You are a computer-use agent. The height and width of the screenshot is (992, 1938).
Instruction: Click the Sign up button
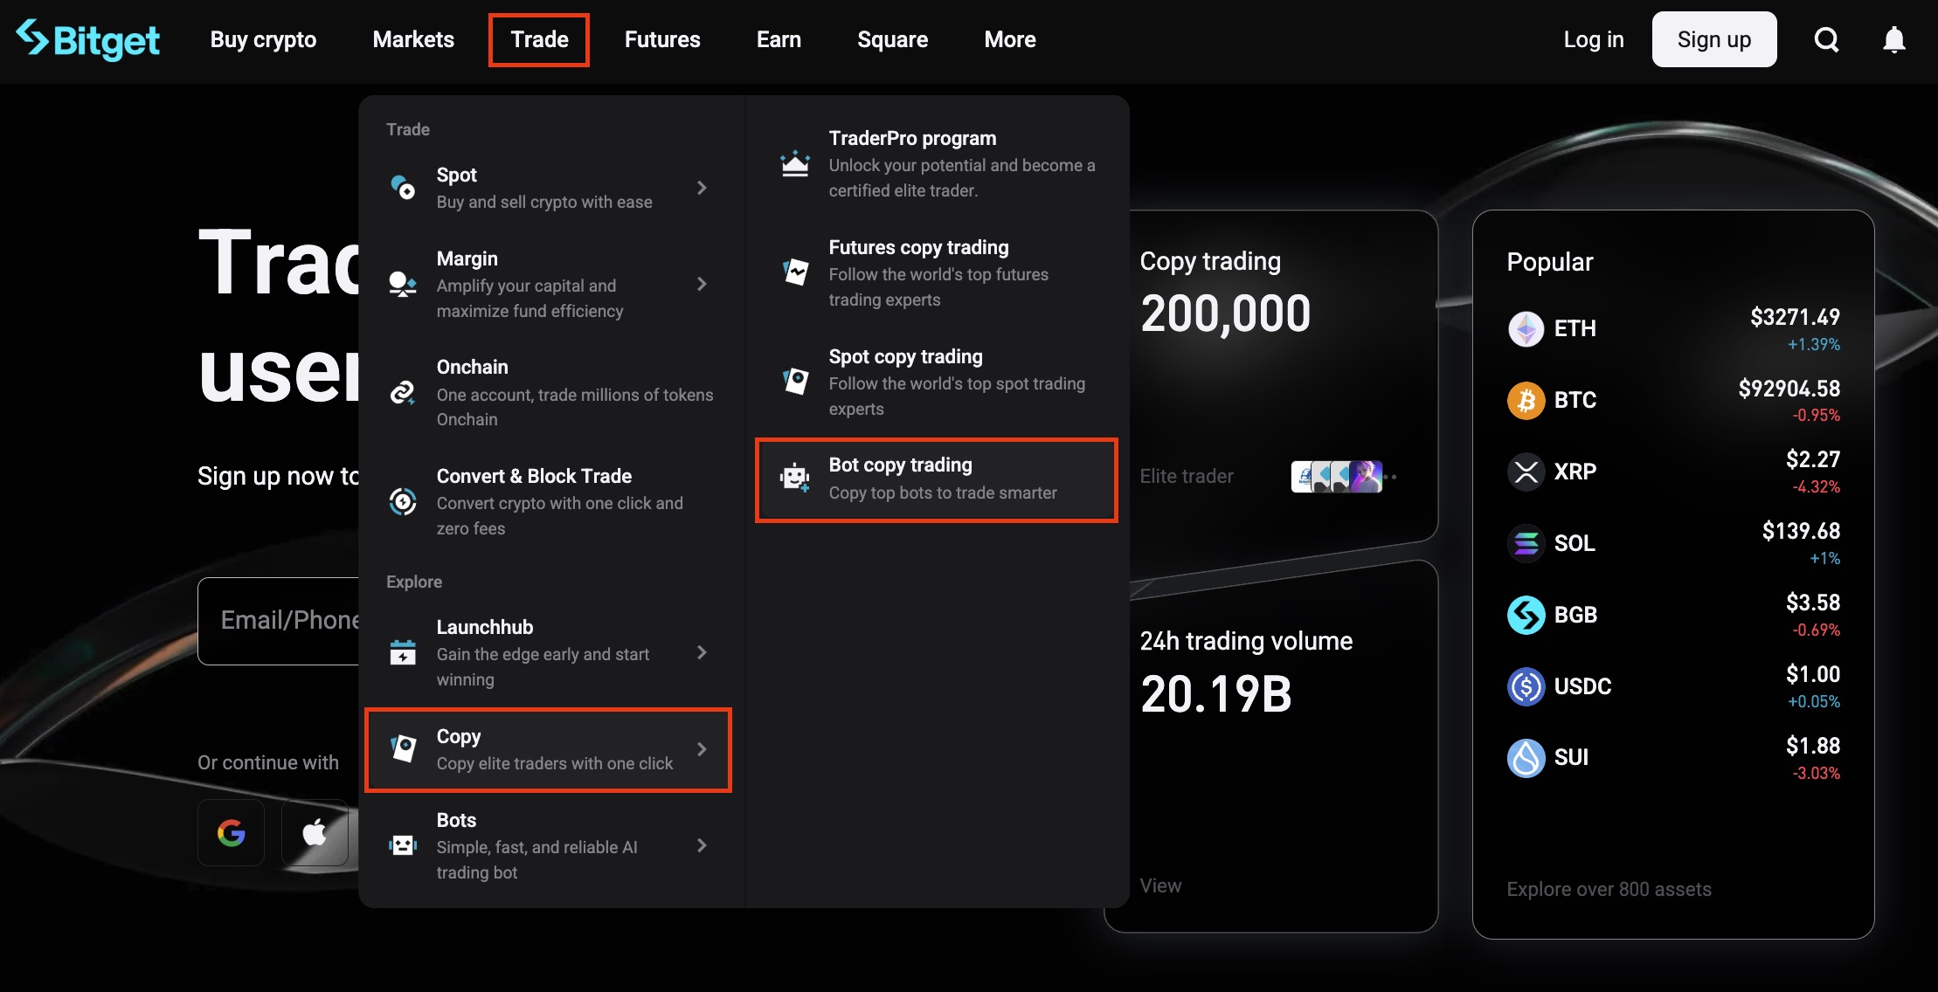[x=1713, y=39]
